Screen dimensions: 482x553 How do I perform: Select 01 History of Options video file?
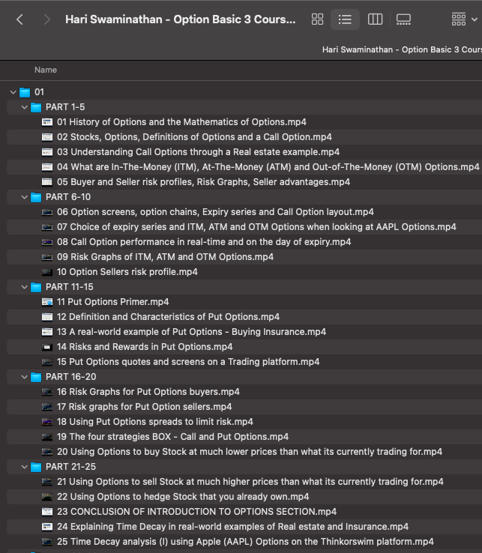pyautogui.click(x=181, y=122)
